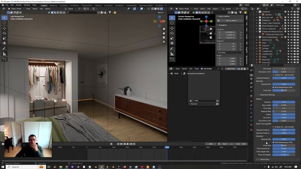Choose the Measure tool in Camera Perspective viewport
Image resolution: width=301 pixels, height=169 pixels.
pyautogui.click(x=172, y=54)
